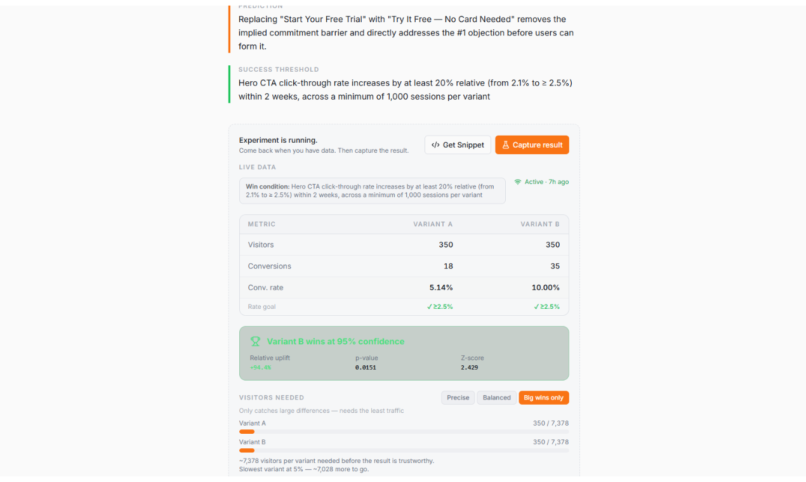Switch to Balanced sensitivity mode

[x=496, y=398]
